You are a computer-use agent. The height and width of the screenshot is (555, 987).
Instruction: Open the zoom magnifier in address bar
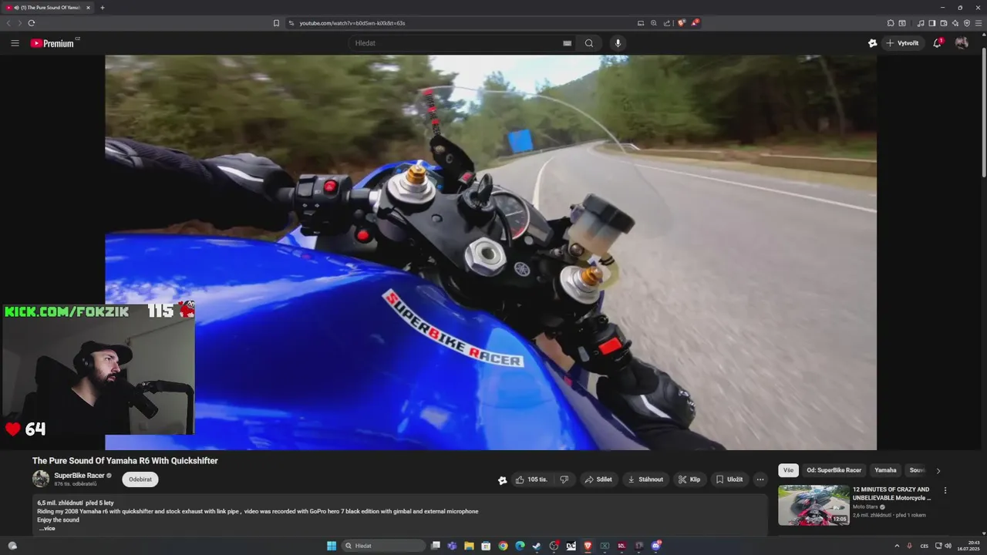[x=654, y=23]
